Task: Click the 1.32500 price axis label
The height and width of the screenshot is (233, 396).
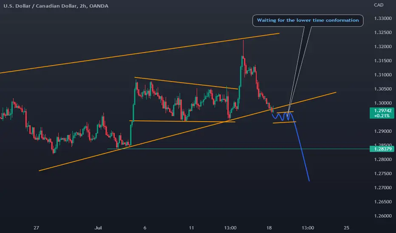Action: [382, 33]
